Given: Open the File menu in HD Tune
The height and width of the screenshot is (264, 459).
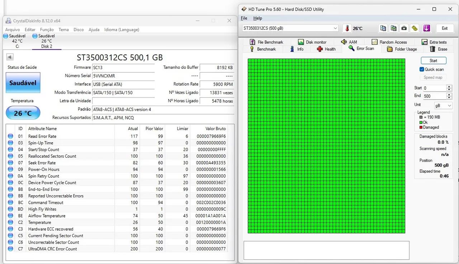Looking at the screenshot, I should (x=244, y=18).
